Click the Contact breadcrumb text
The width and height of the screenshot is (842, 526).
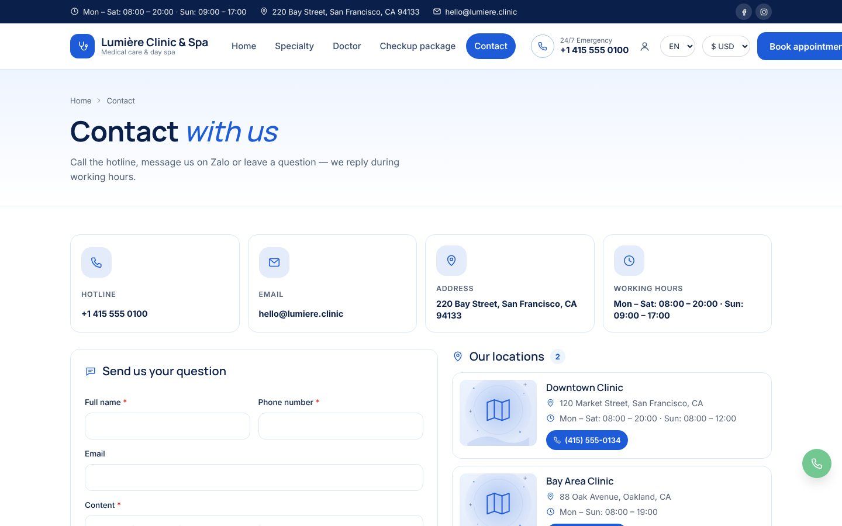(120, 101)
